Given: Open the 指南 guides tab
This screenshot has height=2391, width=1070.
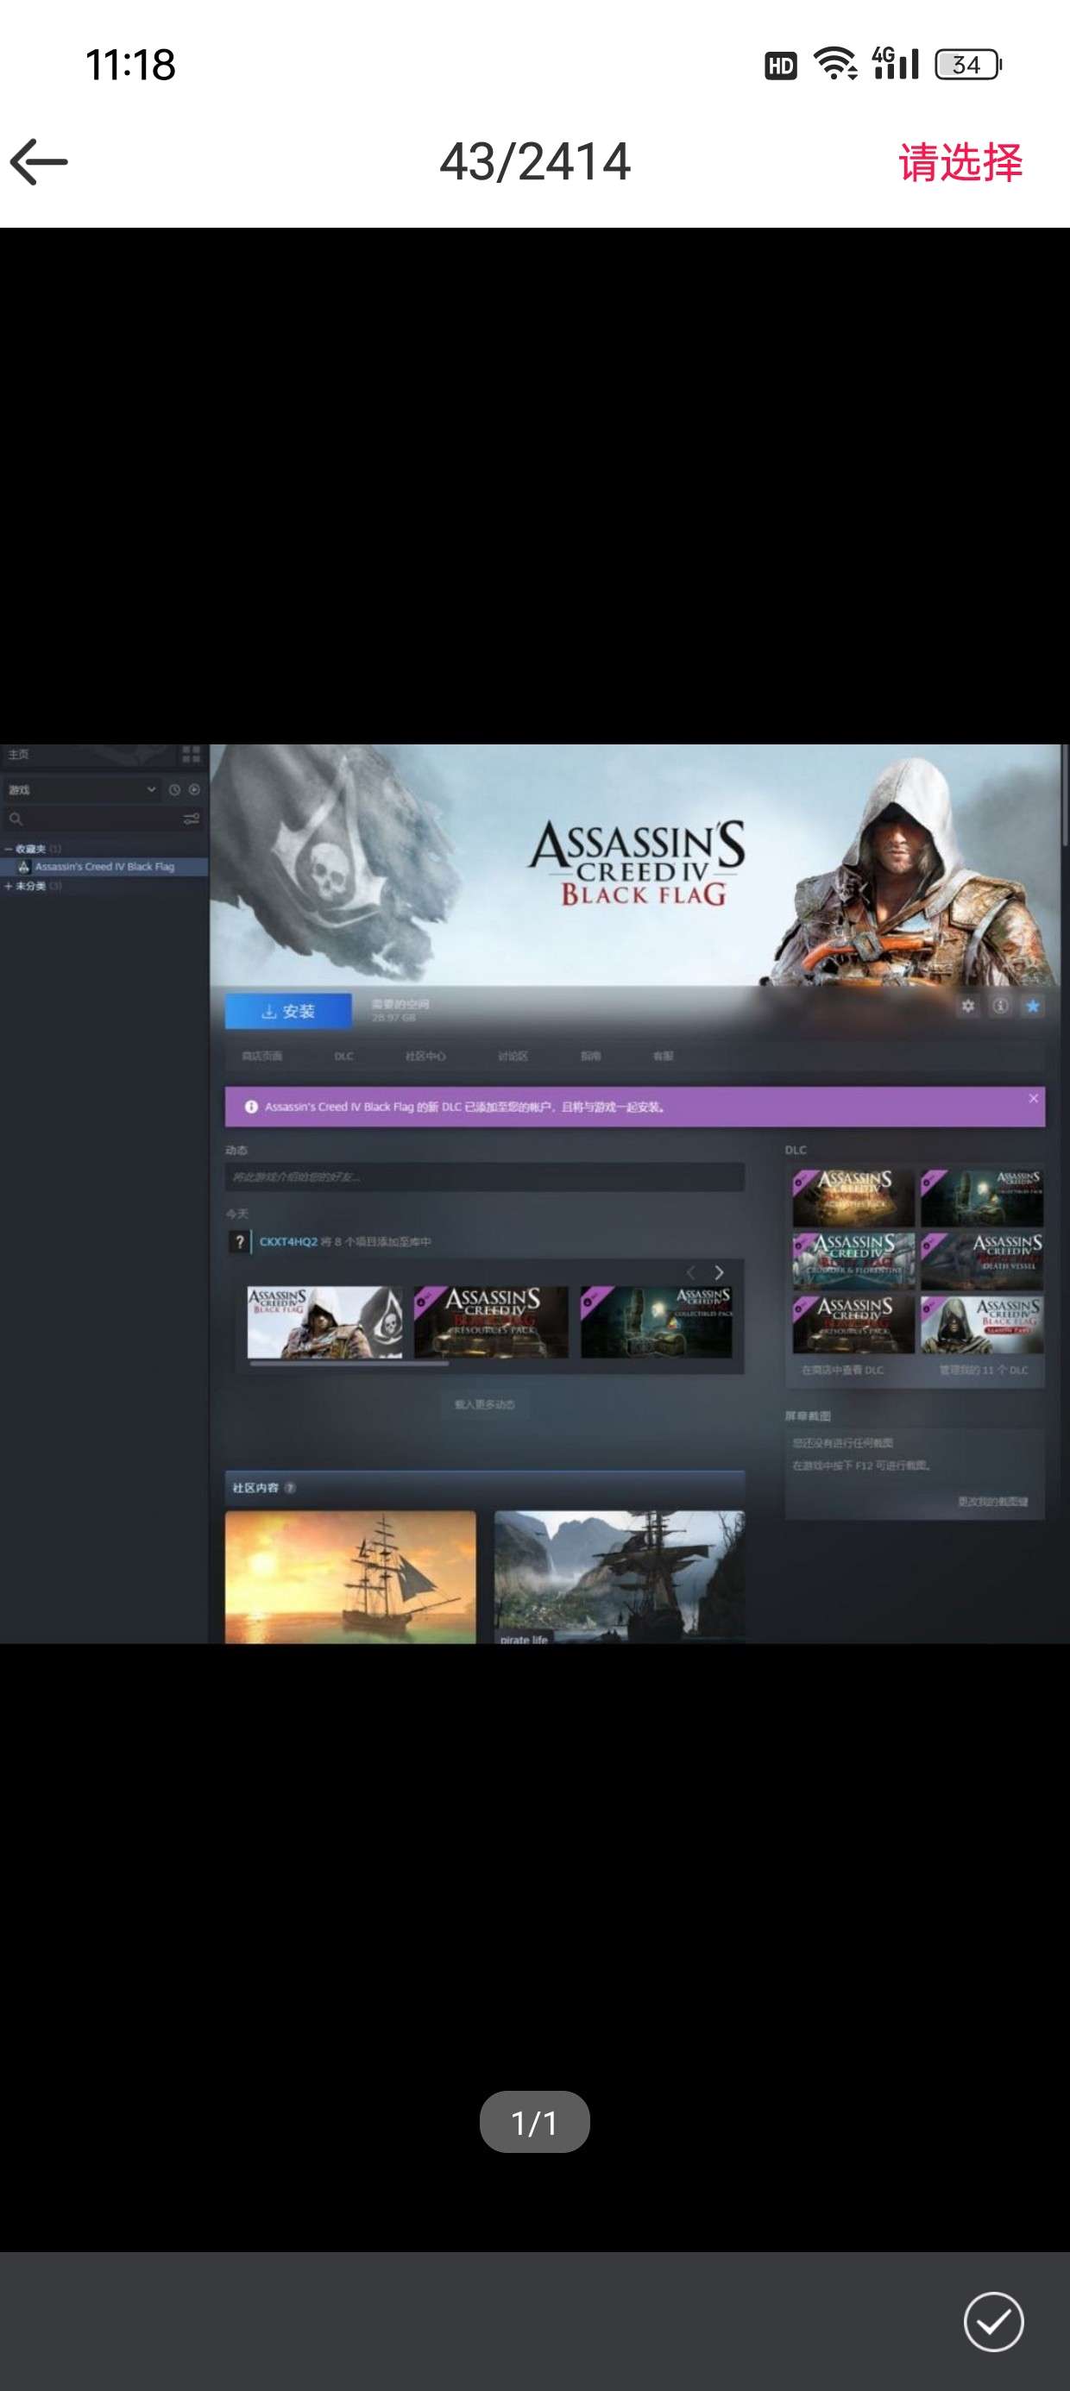Looking at the screenshot, I should coord(591,1057).
